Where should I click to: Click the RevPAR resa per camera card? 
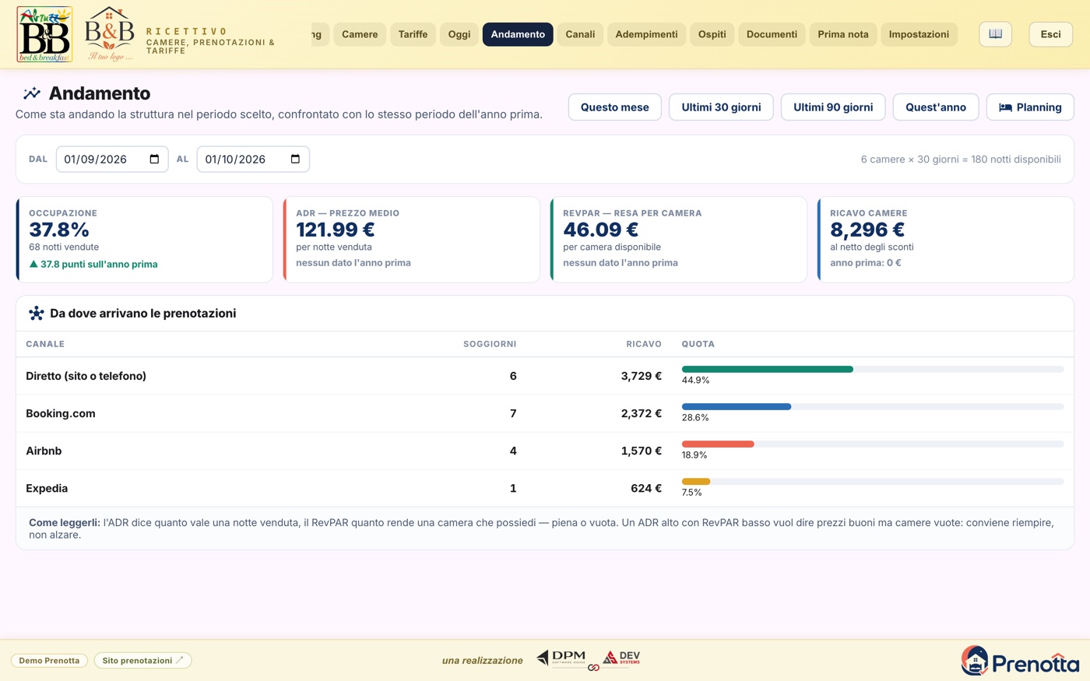[679, 239]
